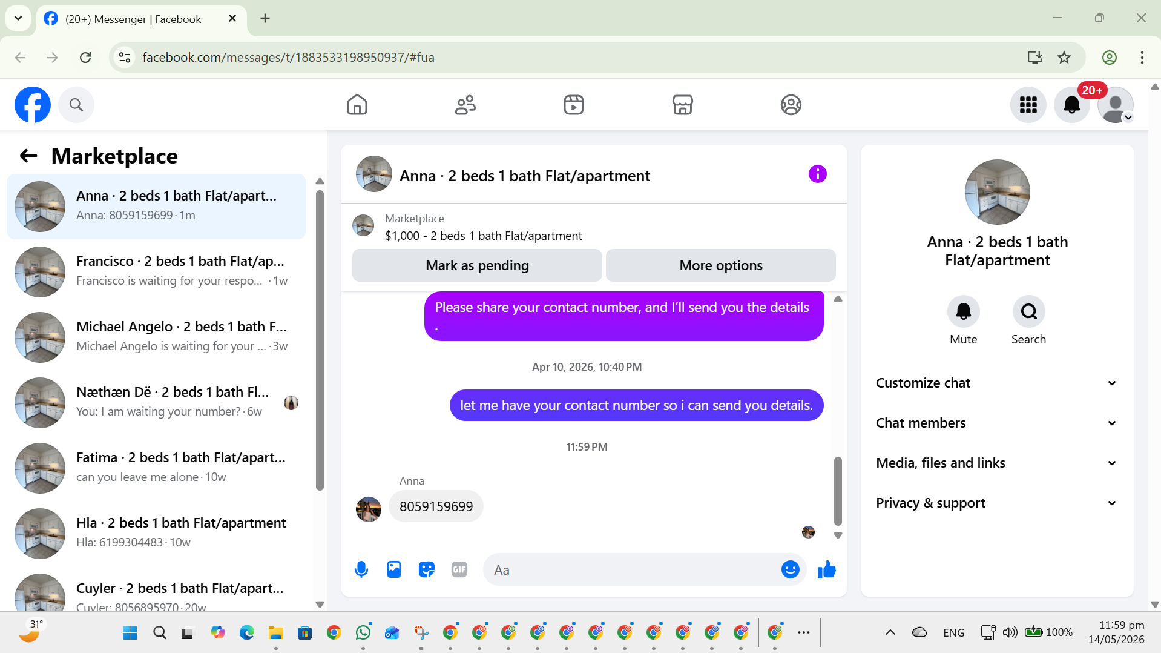This screenshot has width=1161, height=653.
Task: Open Chrome profile icon
Action: (1109, 58)
